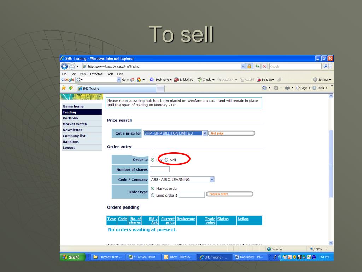Screen dimensions: 362x272
Task: Click the highlighter pen icon
Action: click(x=279, y=80)
